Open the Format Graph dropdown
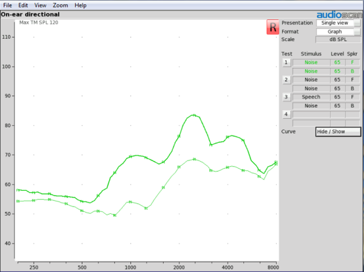Viewport: 364px width, 272px height. tap(339, 32)
